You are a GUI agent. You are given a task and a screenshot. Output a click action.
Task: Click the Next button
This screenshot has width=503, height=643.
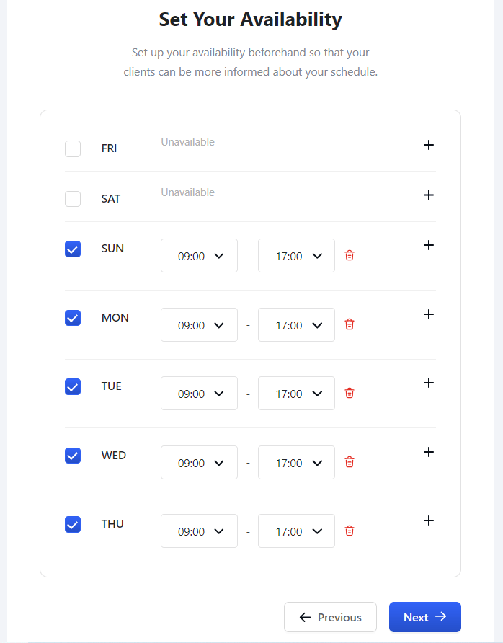pyautogui.click(x=424, y=617)
